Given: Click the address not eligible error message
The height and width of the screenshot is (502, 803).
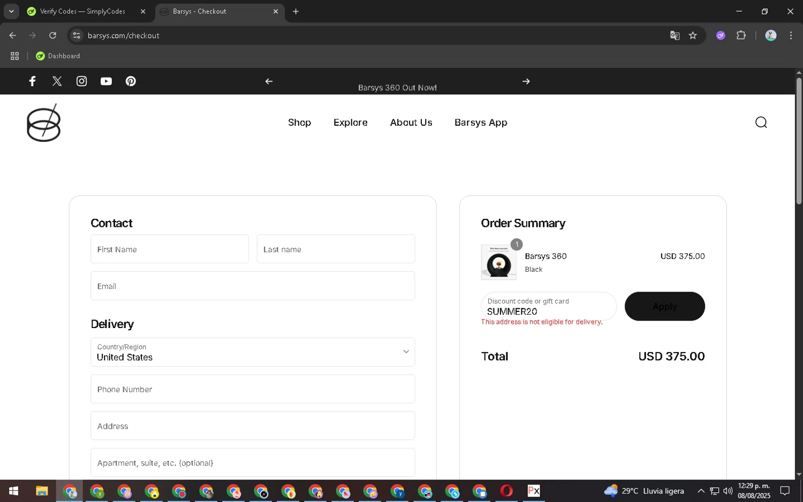Looking at the screenshot, I should [x=542, y=322].
